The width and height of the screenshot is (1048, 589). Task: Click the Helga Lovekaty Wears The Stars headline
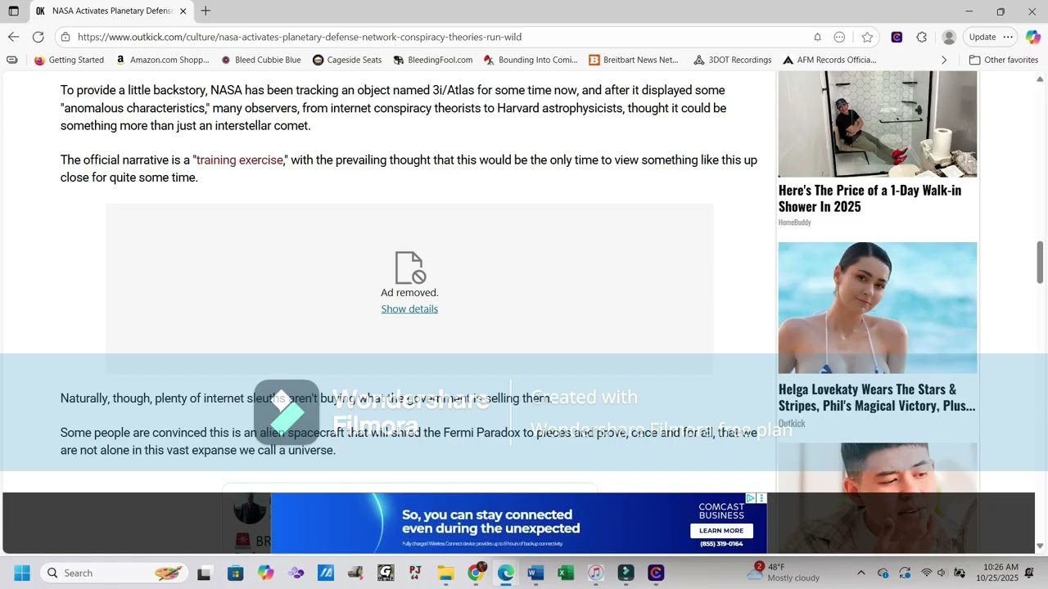coord(877,398)
